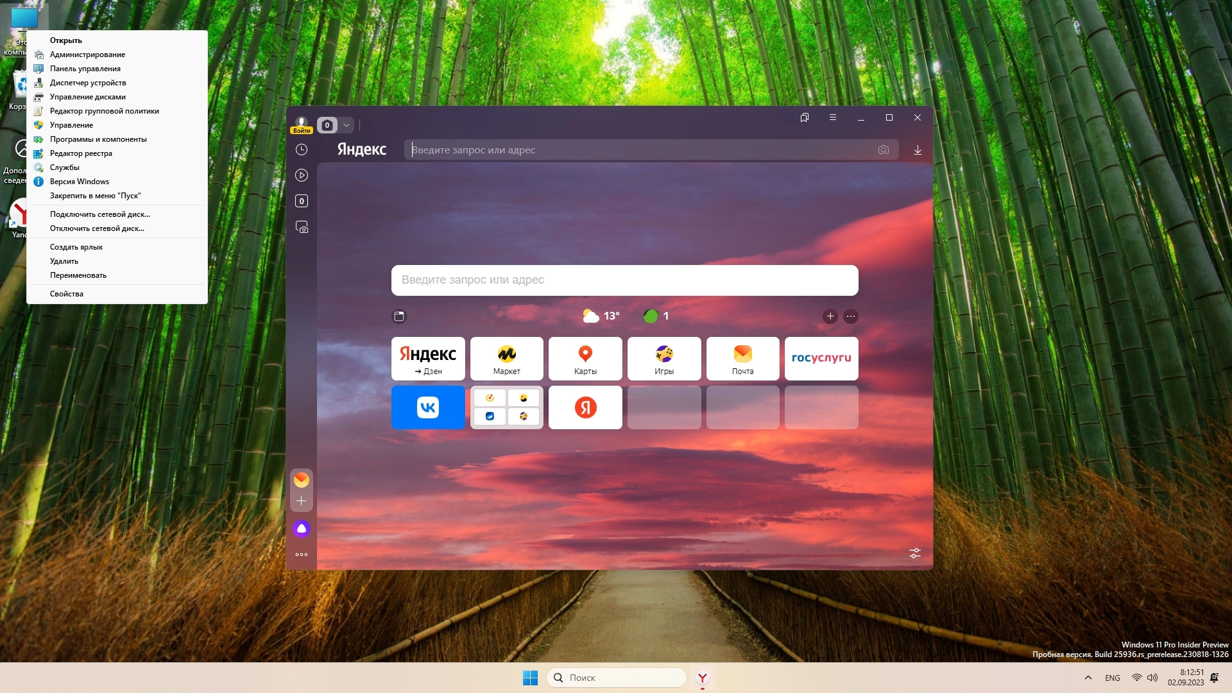Viewport: 1232px width, 693px height.
Task: Open the Госуслуги tile
Action: pos(821,359)
